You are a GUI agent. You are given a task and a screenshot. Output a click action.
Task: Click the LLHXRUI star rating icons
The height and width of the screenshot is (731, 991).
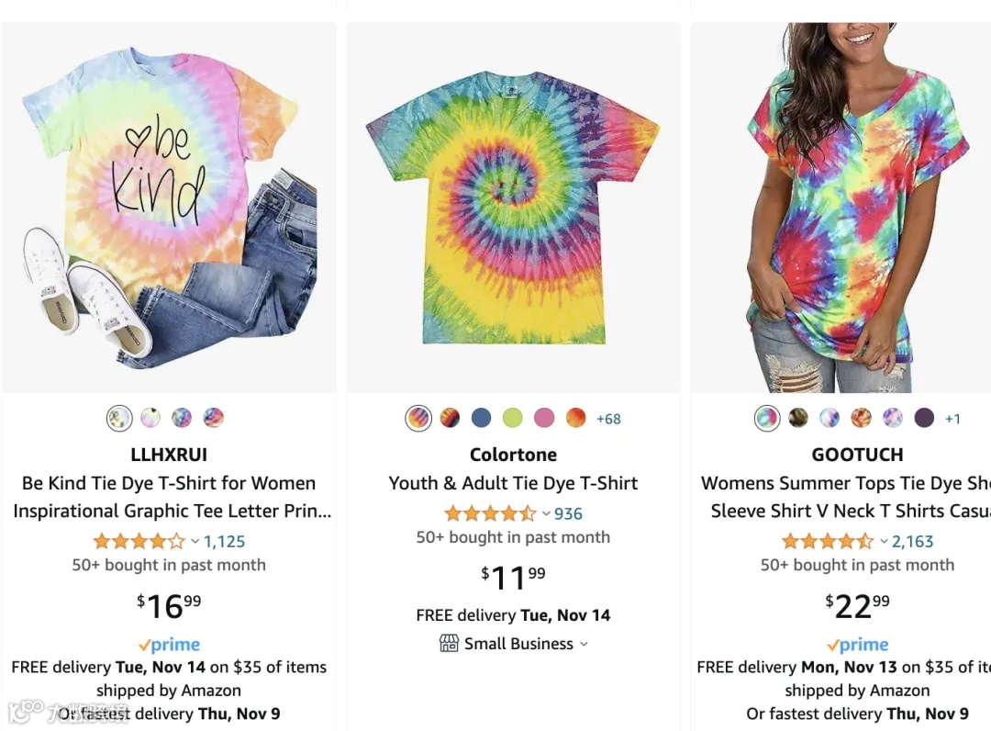click(x=139, y=542)
